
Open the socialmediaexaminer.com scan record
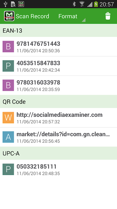58,118
